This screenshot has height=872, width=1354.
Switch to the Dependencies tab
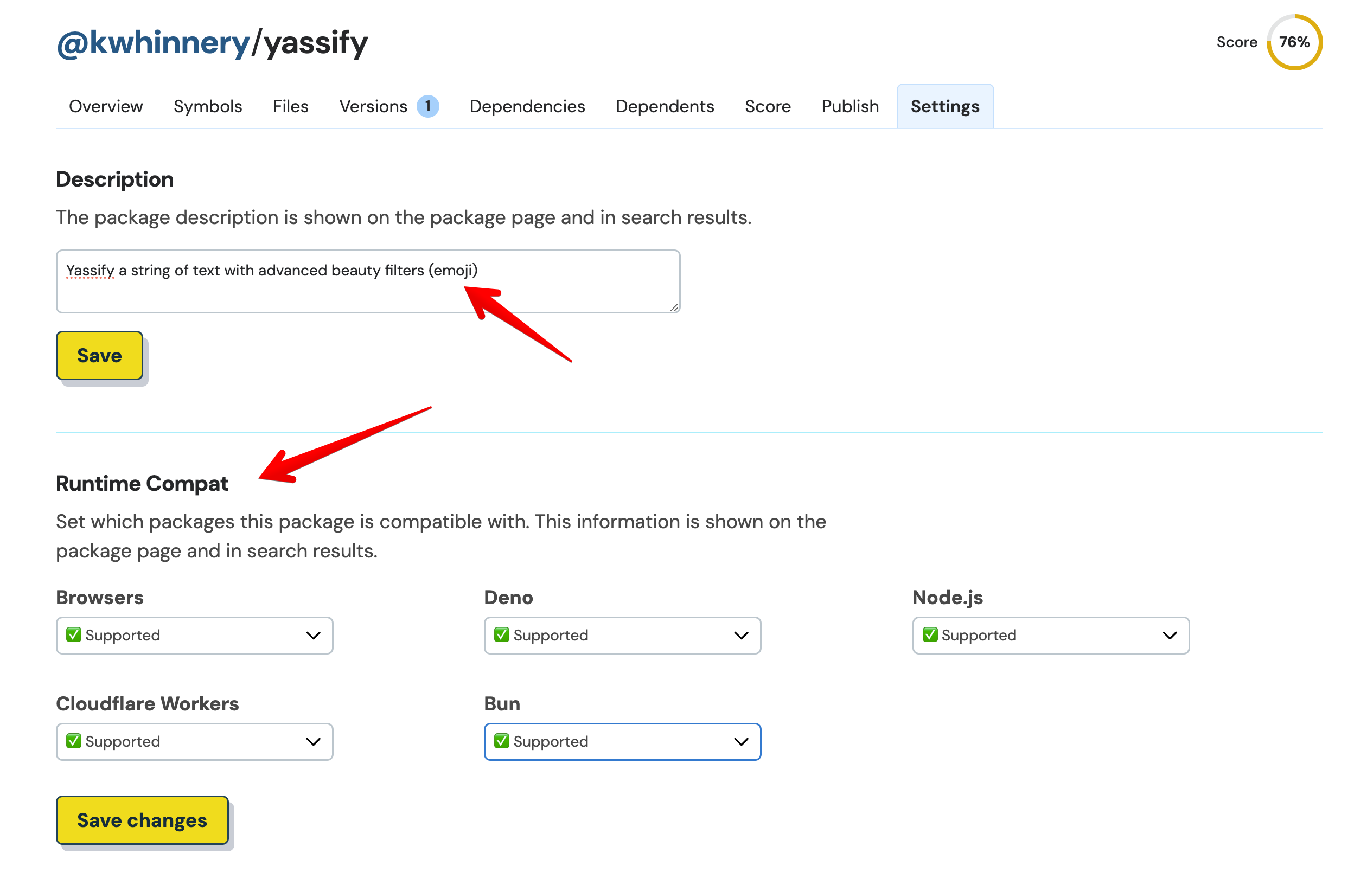[528, 106]
